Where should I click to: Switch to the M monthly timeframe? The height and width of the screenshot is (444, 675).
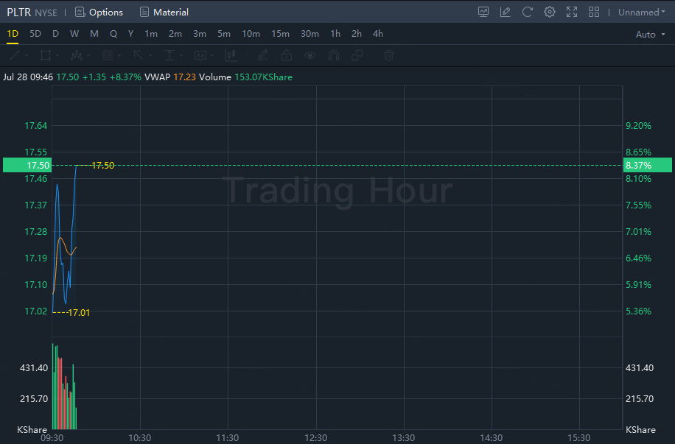point(94,34)
